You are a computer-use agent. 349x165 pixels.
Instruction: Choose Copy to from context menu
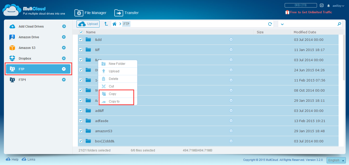(117, 101)
